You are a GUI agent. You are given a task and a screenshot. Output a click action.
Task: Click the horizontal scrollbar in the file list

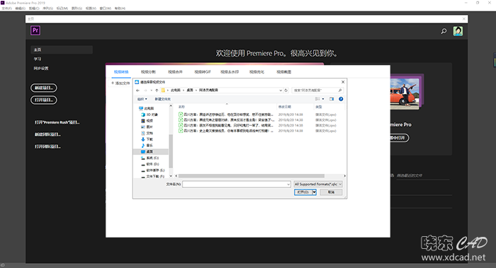(252, 176)
